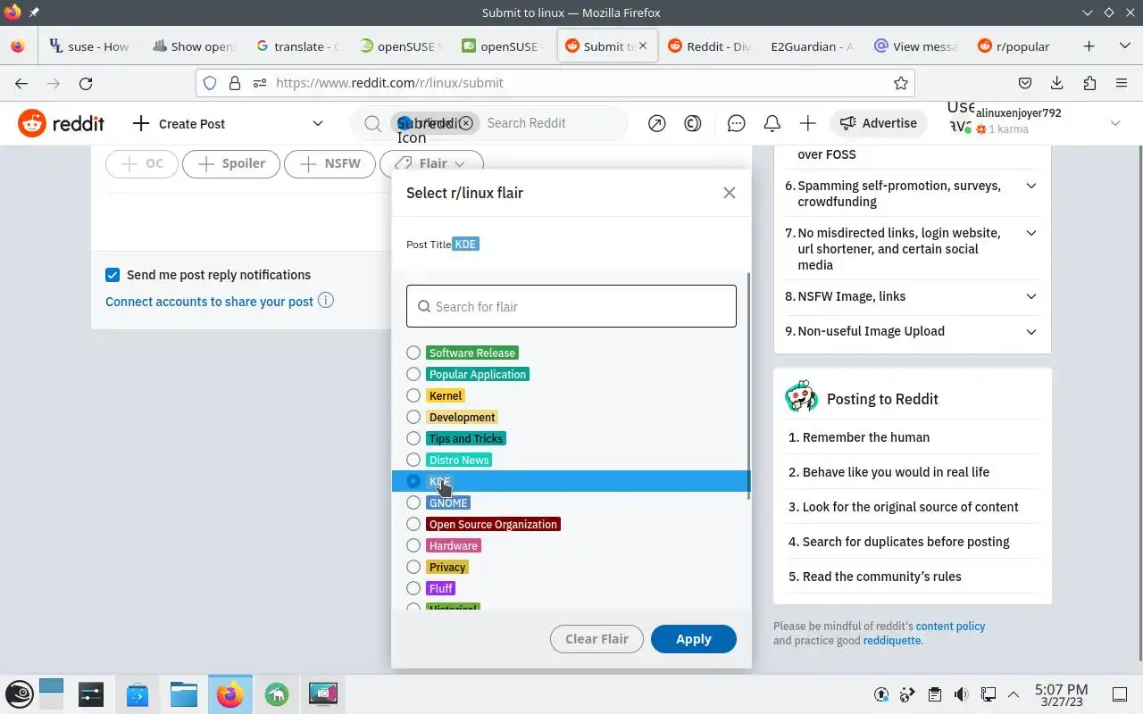Go back with the back arrow

tap(21, 83)
